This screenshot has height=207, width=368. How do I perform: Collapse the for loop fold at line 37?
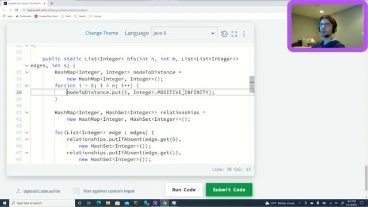click(27, 86)
